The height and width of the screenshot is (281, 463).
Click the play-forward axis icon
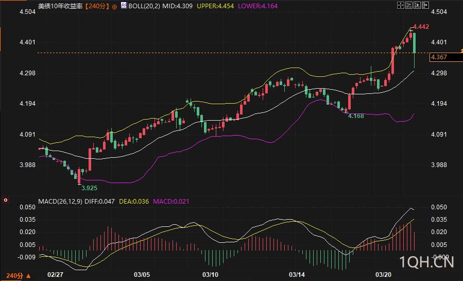417,5
